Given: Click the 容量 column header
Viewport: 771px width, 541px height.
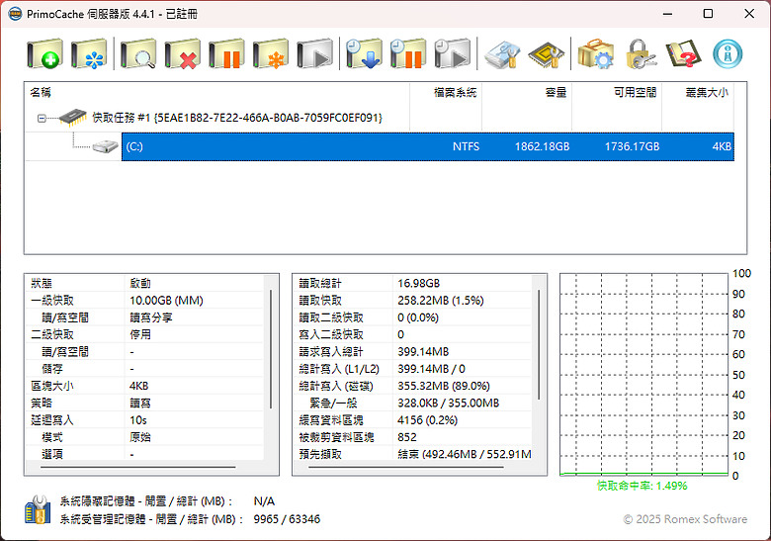Looking at the screenshot, I should click(x=527, y=92).
